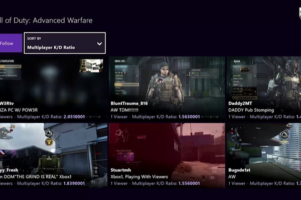Click the 'DADDY Pub Stomping' stream title

[x=251, y=110]
